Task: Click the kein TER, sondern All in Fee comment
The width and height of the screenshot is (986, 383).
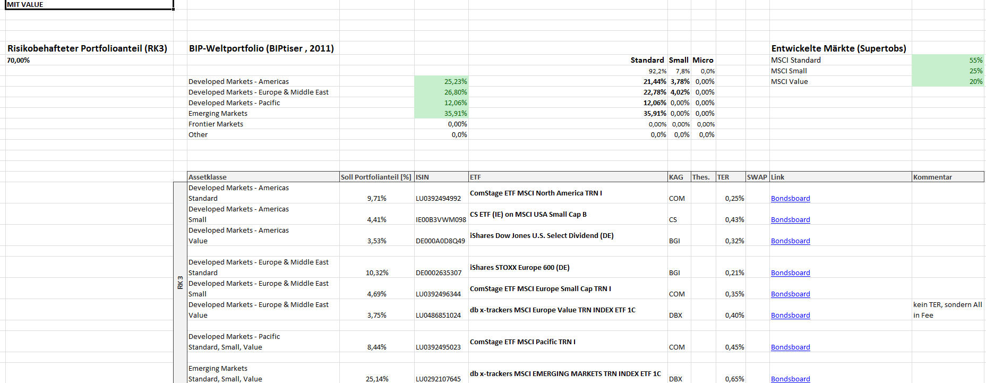Action: pos(948,310)
